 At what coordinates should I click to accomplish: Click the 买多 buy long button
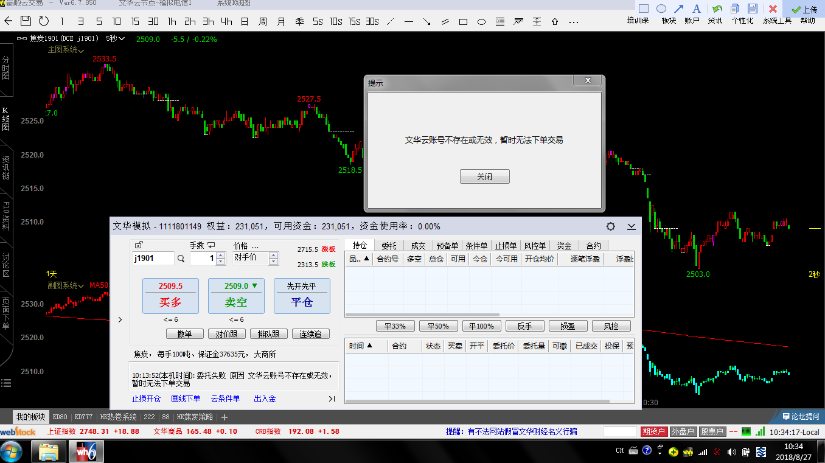tap(170, 296)
